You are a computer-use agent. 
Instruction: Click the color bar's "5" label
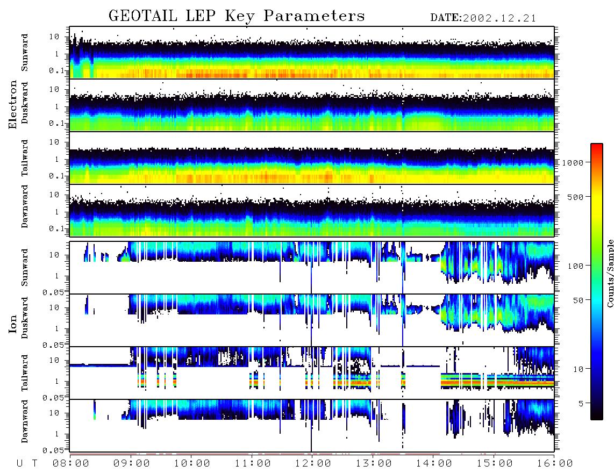coord(581,403)
